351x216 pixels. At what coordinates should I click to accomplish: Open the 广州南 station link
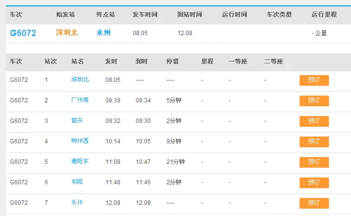click(80, 100)
